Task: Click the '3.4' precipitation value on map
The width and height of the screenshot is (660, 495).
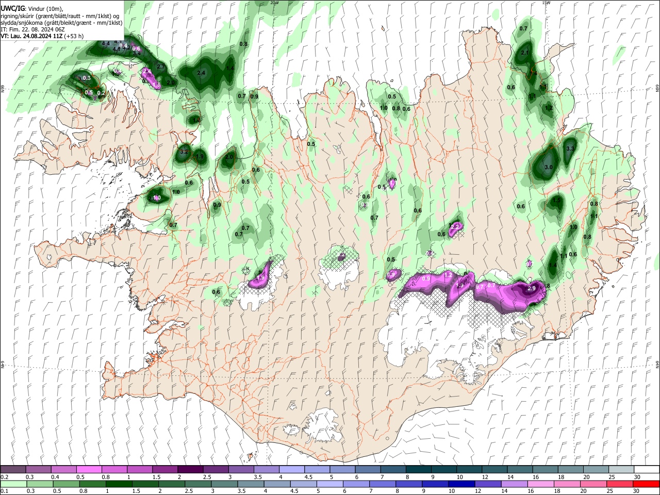Action: [137, 53]
